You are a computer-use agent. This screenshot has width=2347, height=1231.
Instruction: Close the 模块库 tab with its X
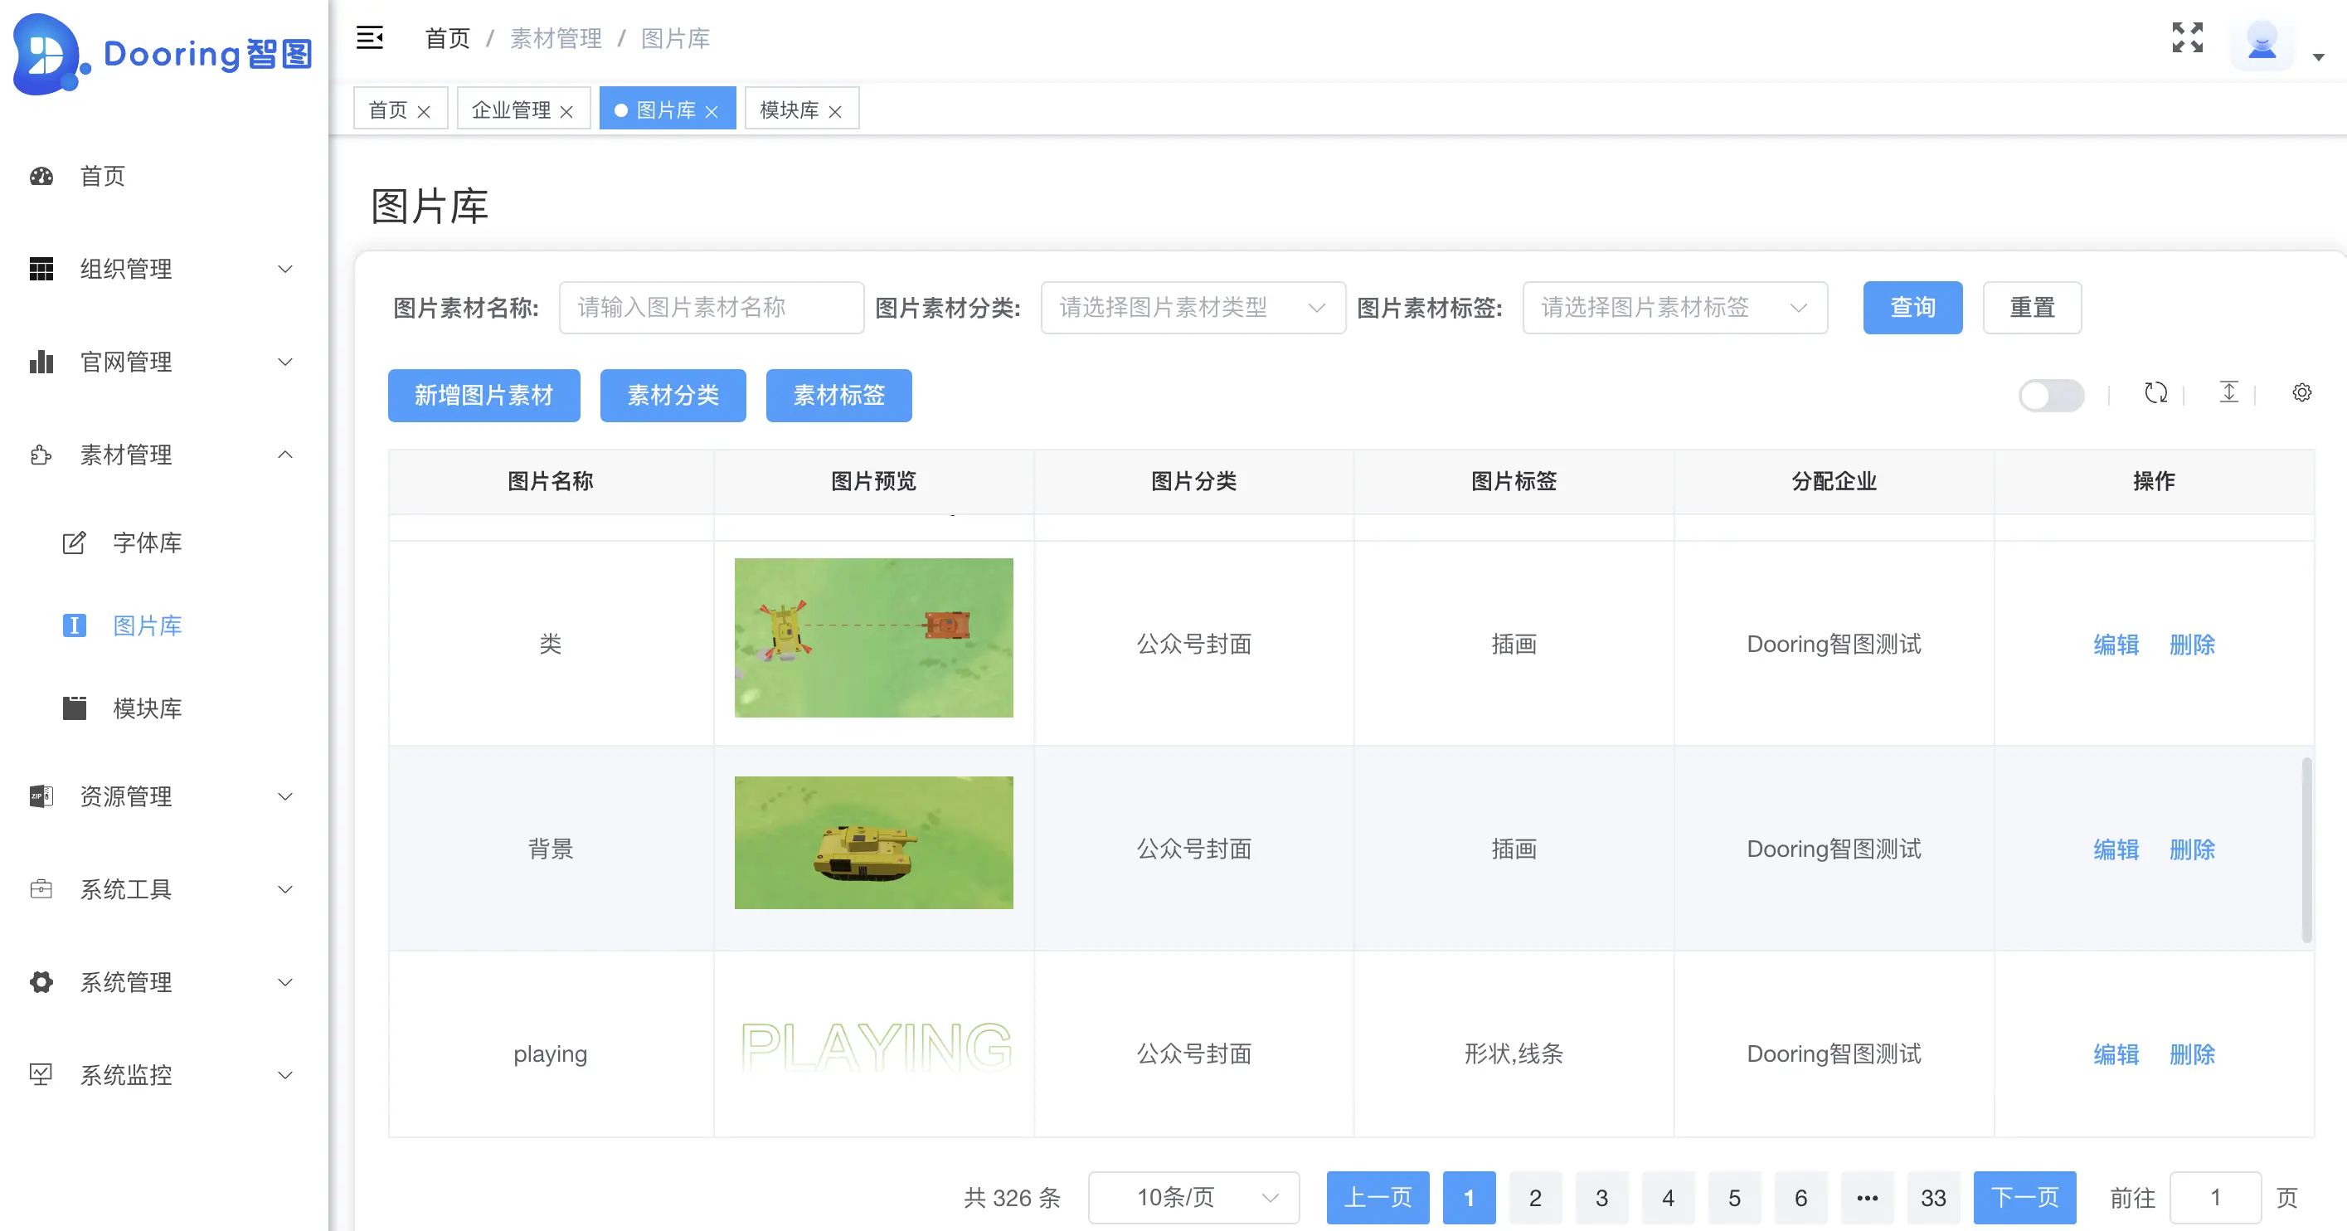[x=834, y=111]
